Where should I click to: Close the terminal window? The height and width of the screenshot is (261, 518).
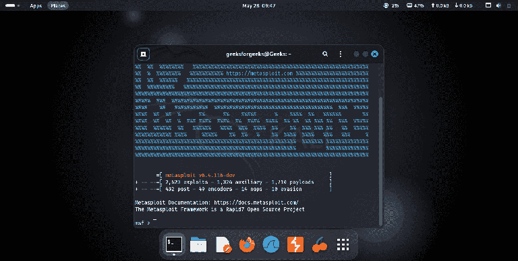(x=374, y=54)
